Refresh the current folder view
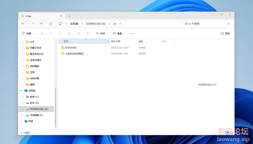The height and width of the screenshot is (144, 253). pos(51,24)
